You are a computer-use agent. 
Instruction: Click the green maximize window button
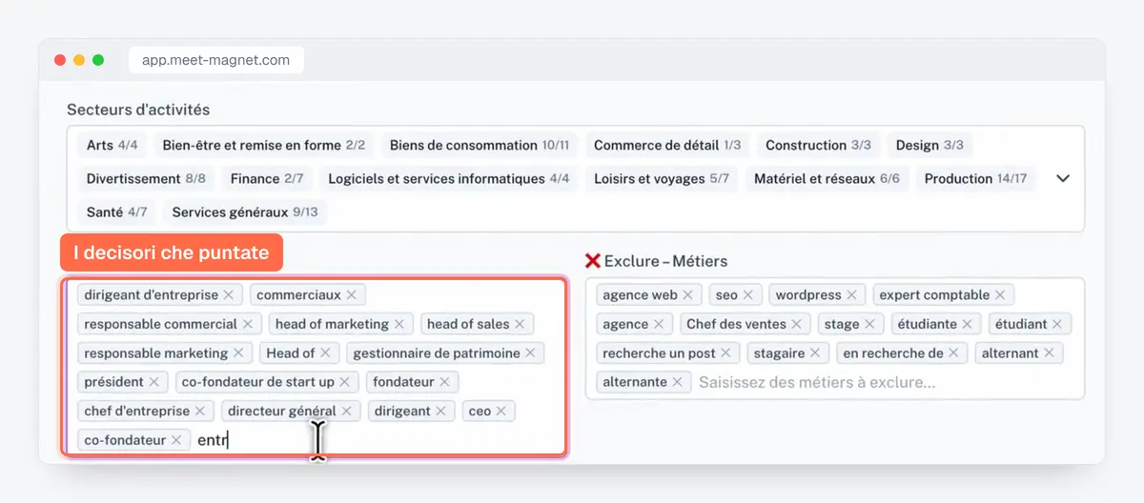click(x=98, y=60)
